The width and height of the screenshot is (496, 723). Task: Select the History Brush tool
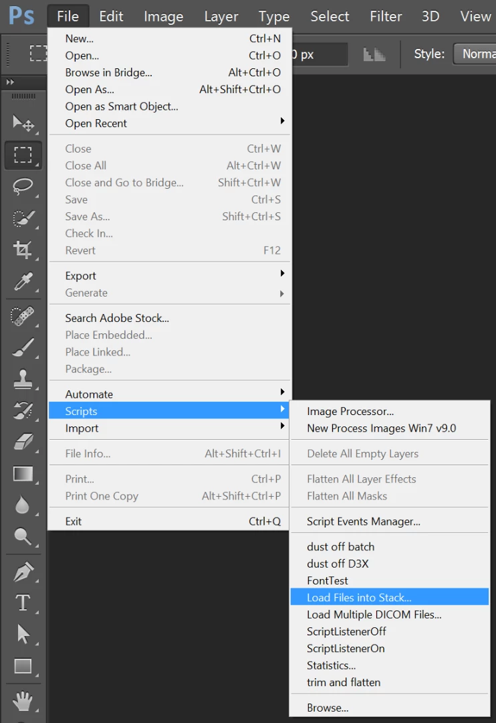pos(23,410)
